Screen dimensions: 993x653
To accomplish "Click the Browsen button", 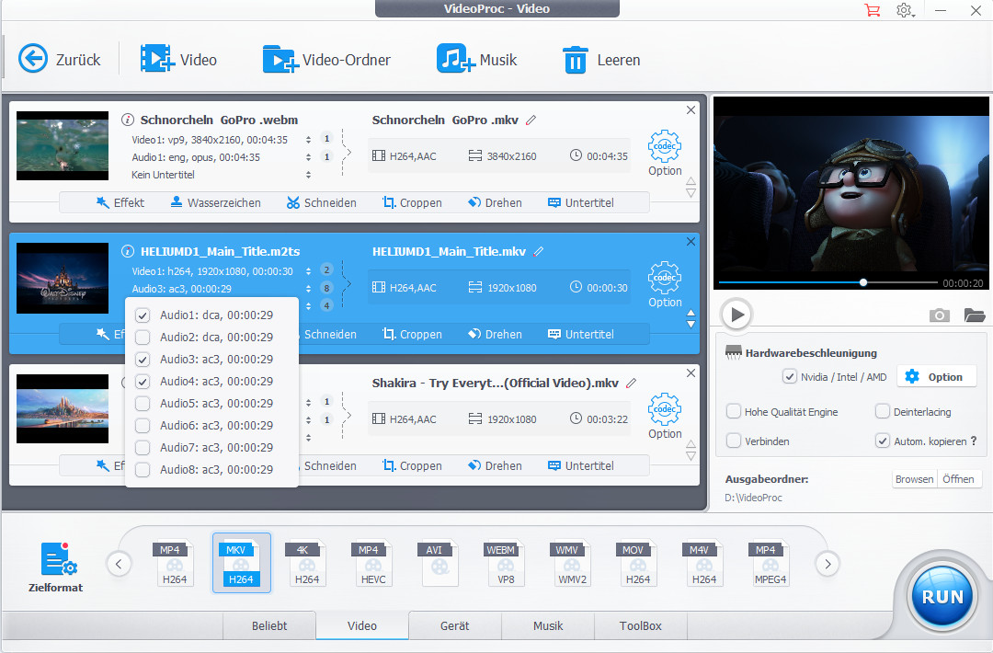I will click(x=914, y=479).
